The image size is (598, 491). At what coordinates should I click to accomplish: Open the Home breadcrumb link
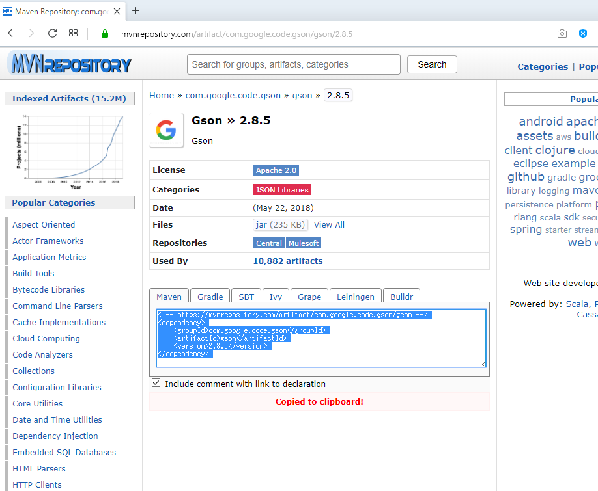[162, 95]
